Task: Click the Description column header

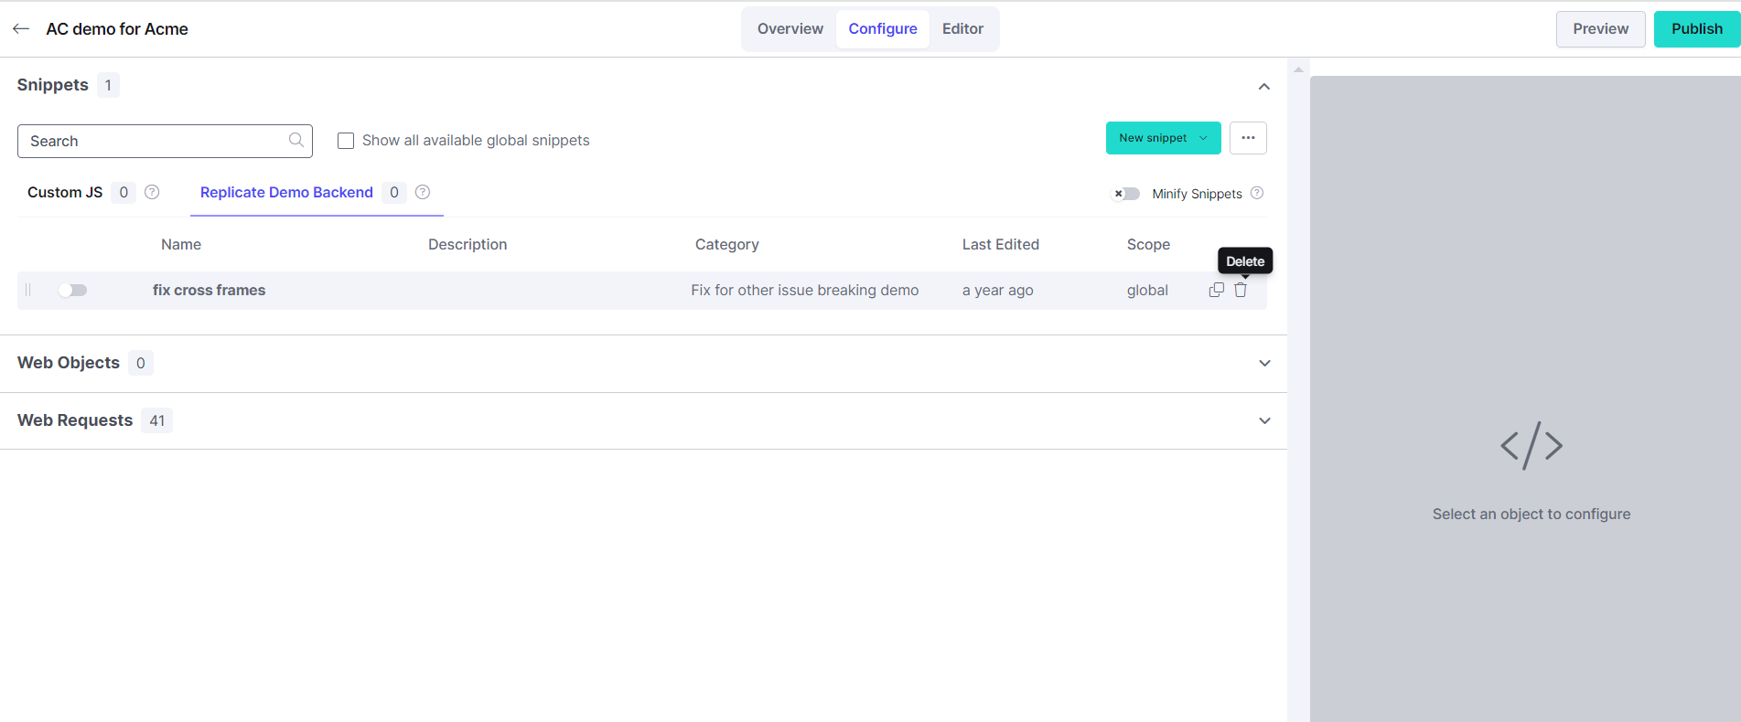Action: coord(467,244)
